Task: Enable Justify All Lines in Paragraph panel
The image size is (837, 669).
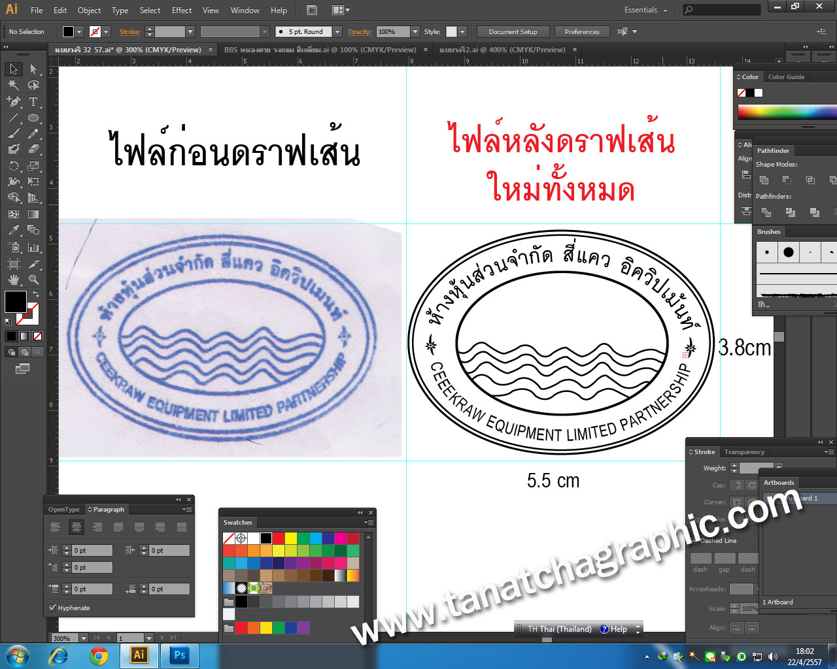Action: tap(182, 527)
